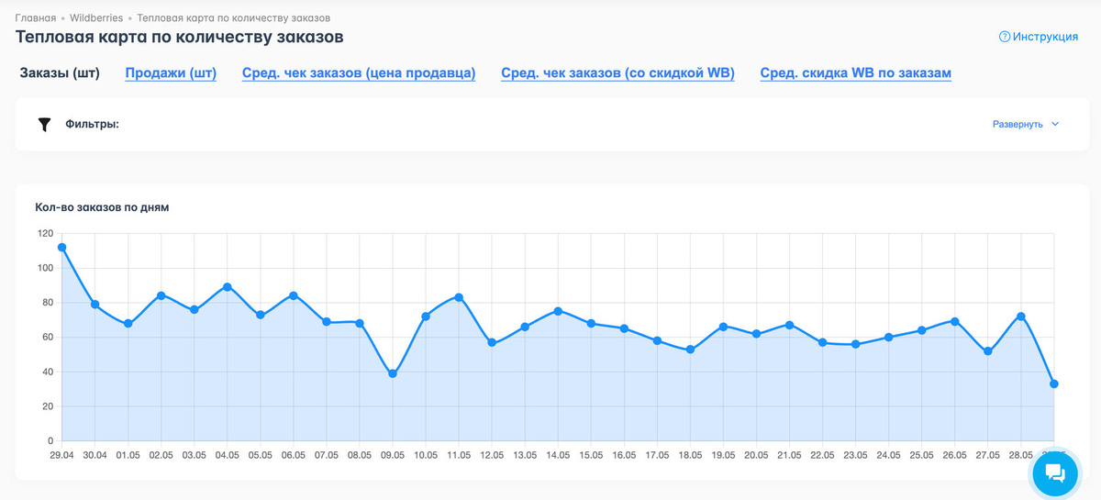Click the 28.05 data point

click(1020, 317)
